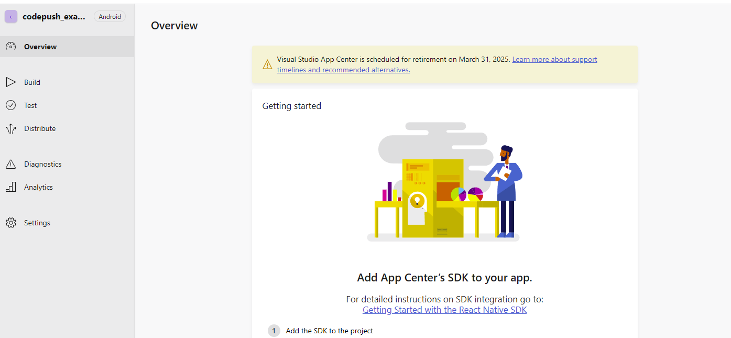The width and height of the screenshot is (731, 338).
Task: Click the codepush_exa... app name header
Action: (x=54, y=17)
